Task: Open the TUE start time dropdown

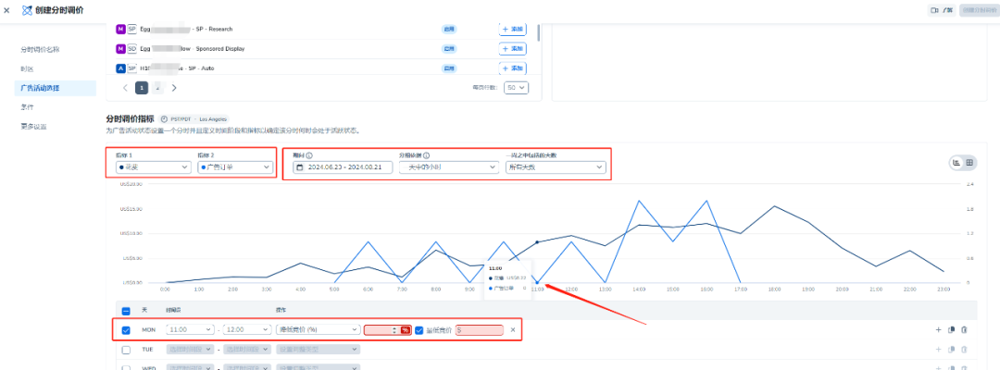Action: click(190, 350)
